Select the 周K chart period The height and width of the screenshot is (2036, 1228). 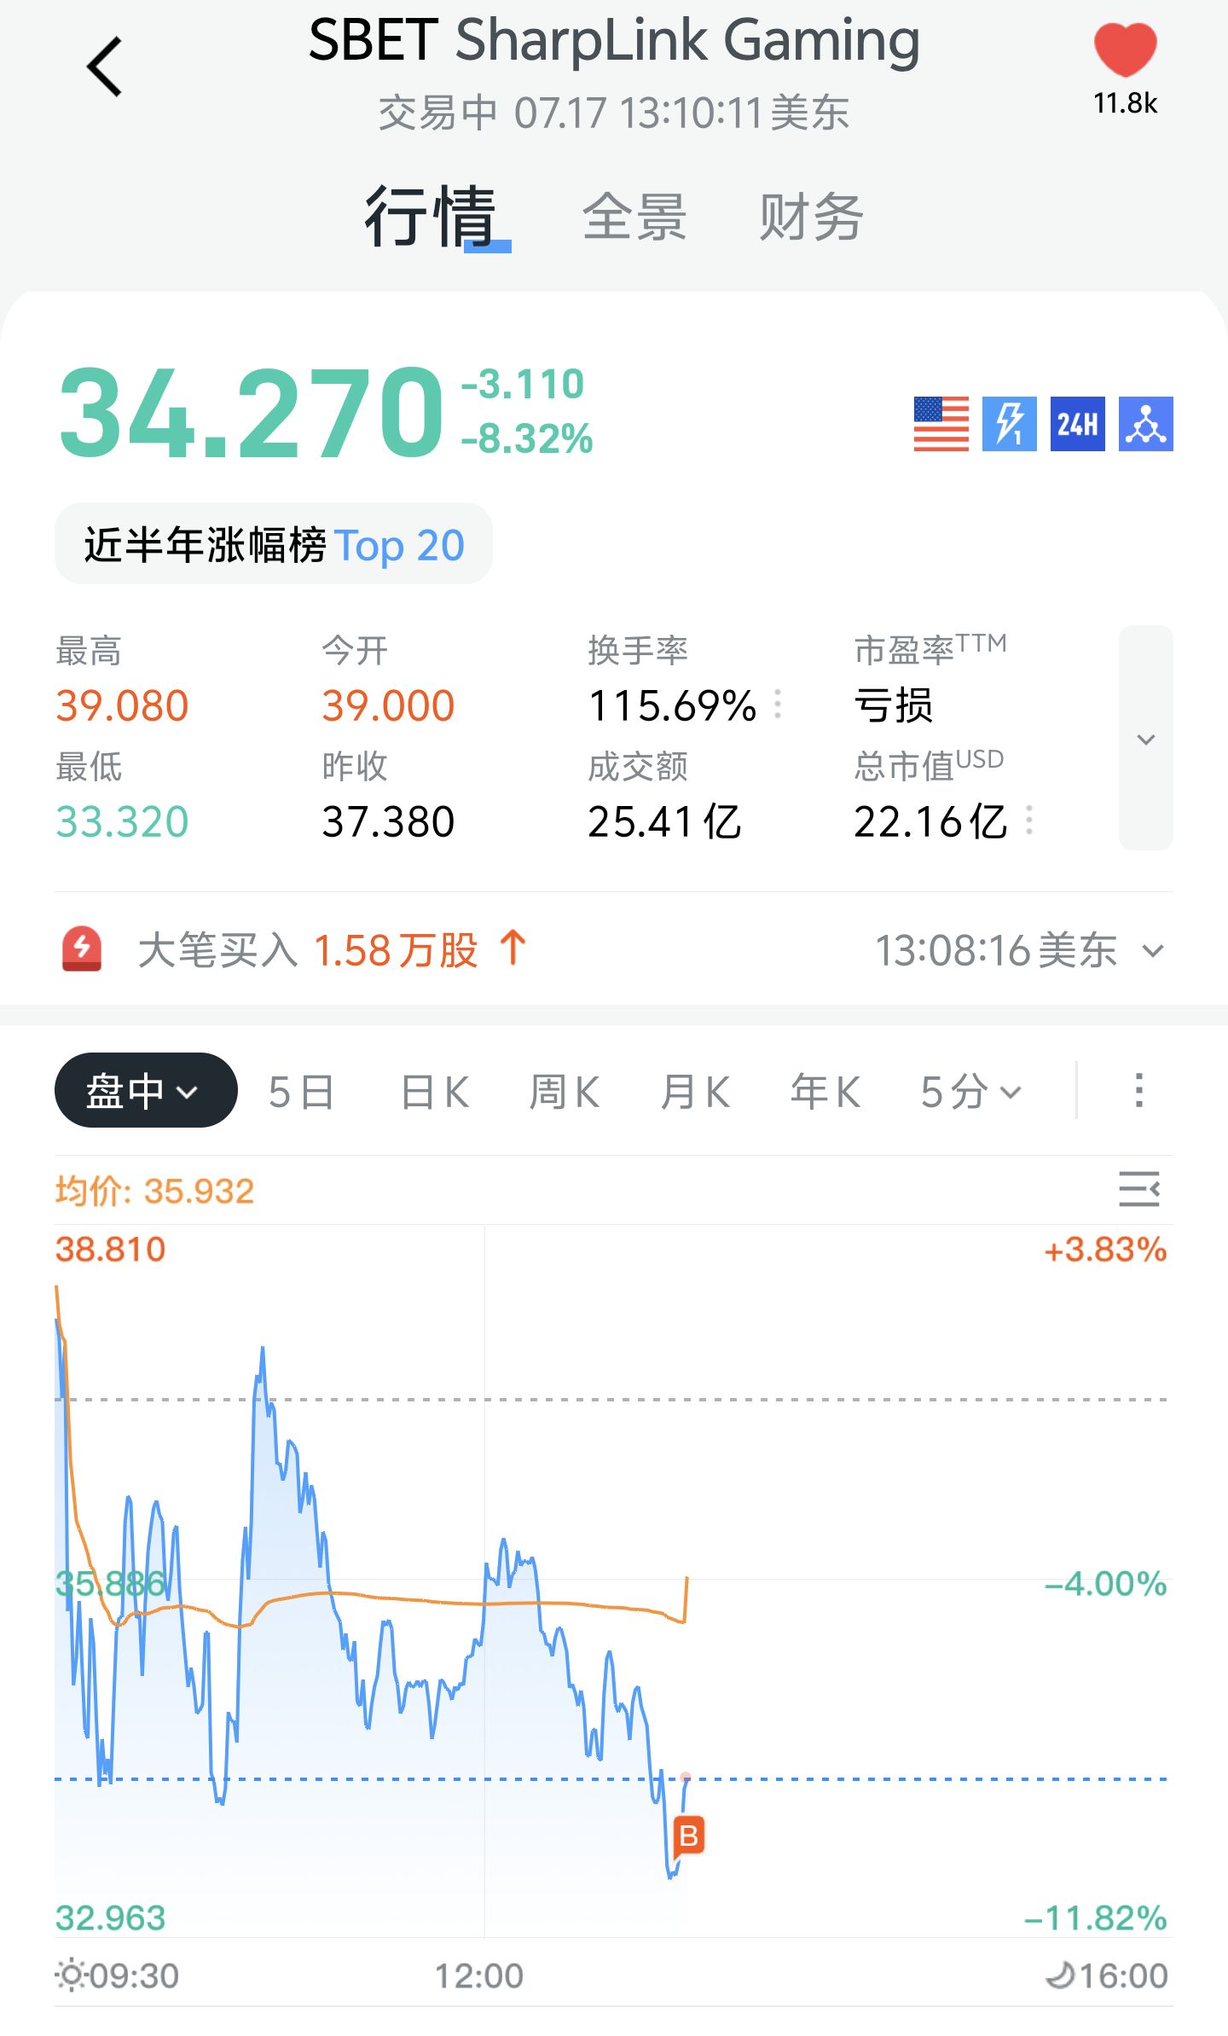(565, 1092)
